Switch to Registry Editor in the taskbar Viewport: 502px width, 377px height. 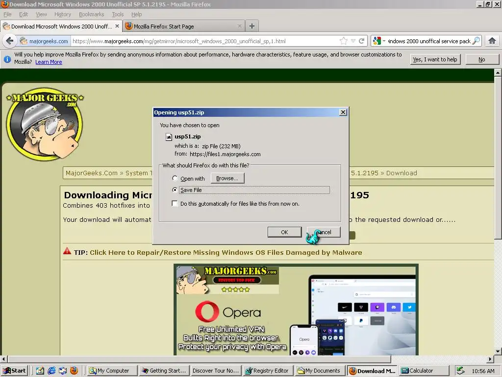268,371
